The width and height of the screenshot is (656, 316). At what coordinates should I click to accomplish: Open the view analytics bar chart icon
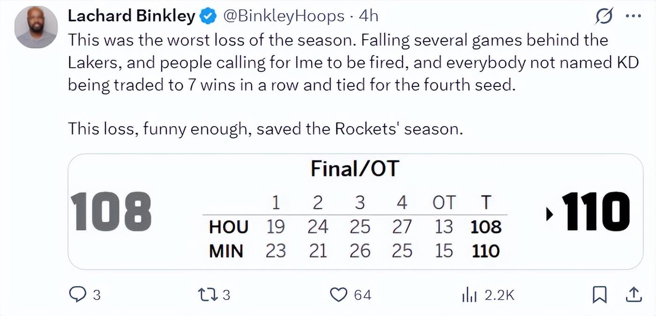469,294
